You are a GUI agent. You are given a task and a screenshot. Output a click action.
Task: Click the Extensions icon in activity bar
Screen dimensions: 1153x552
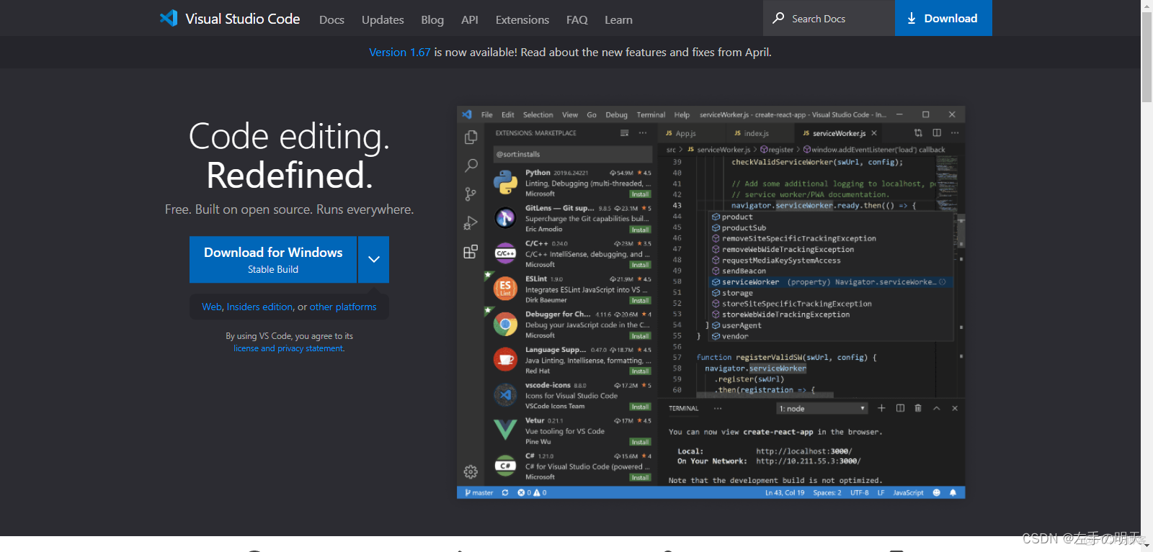tap(471, 252)
